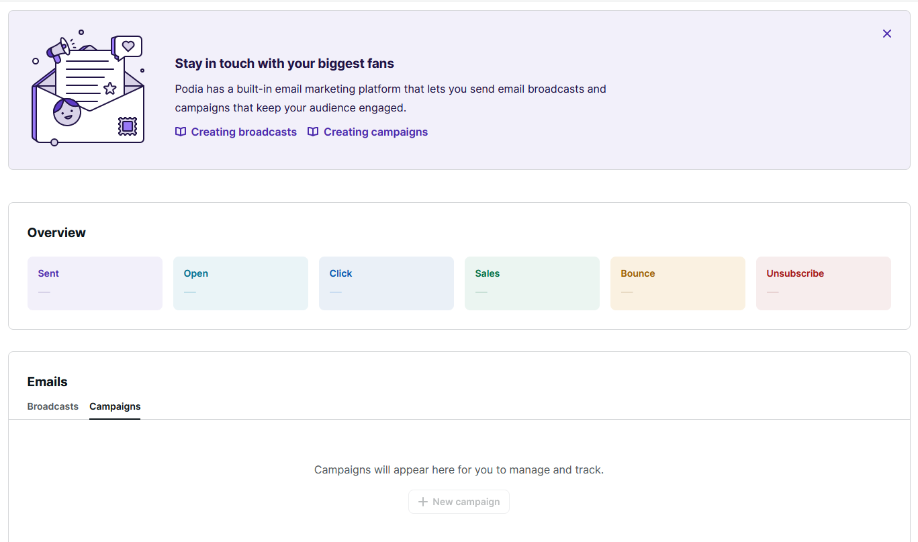This screenshot has height=542, width=918.
Task: Open the Creating broadcasts guide link
Action: [x=244, y=132]
